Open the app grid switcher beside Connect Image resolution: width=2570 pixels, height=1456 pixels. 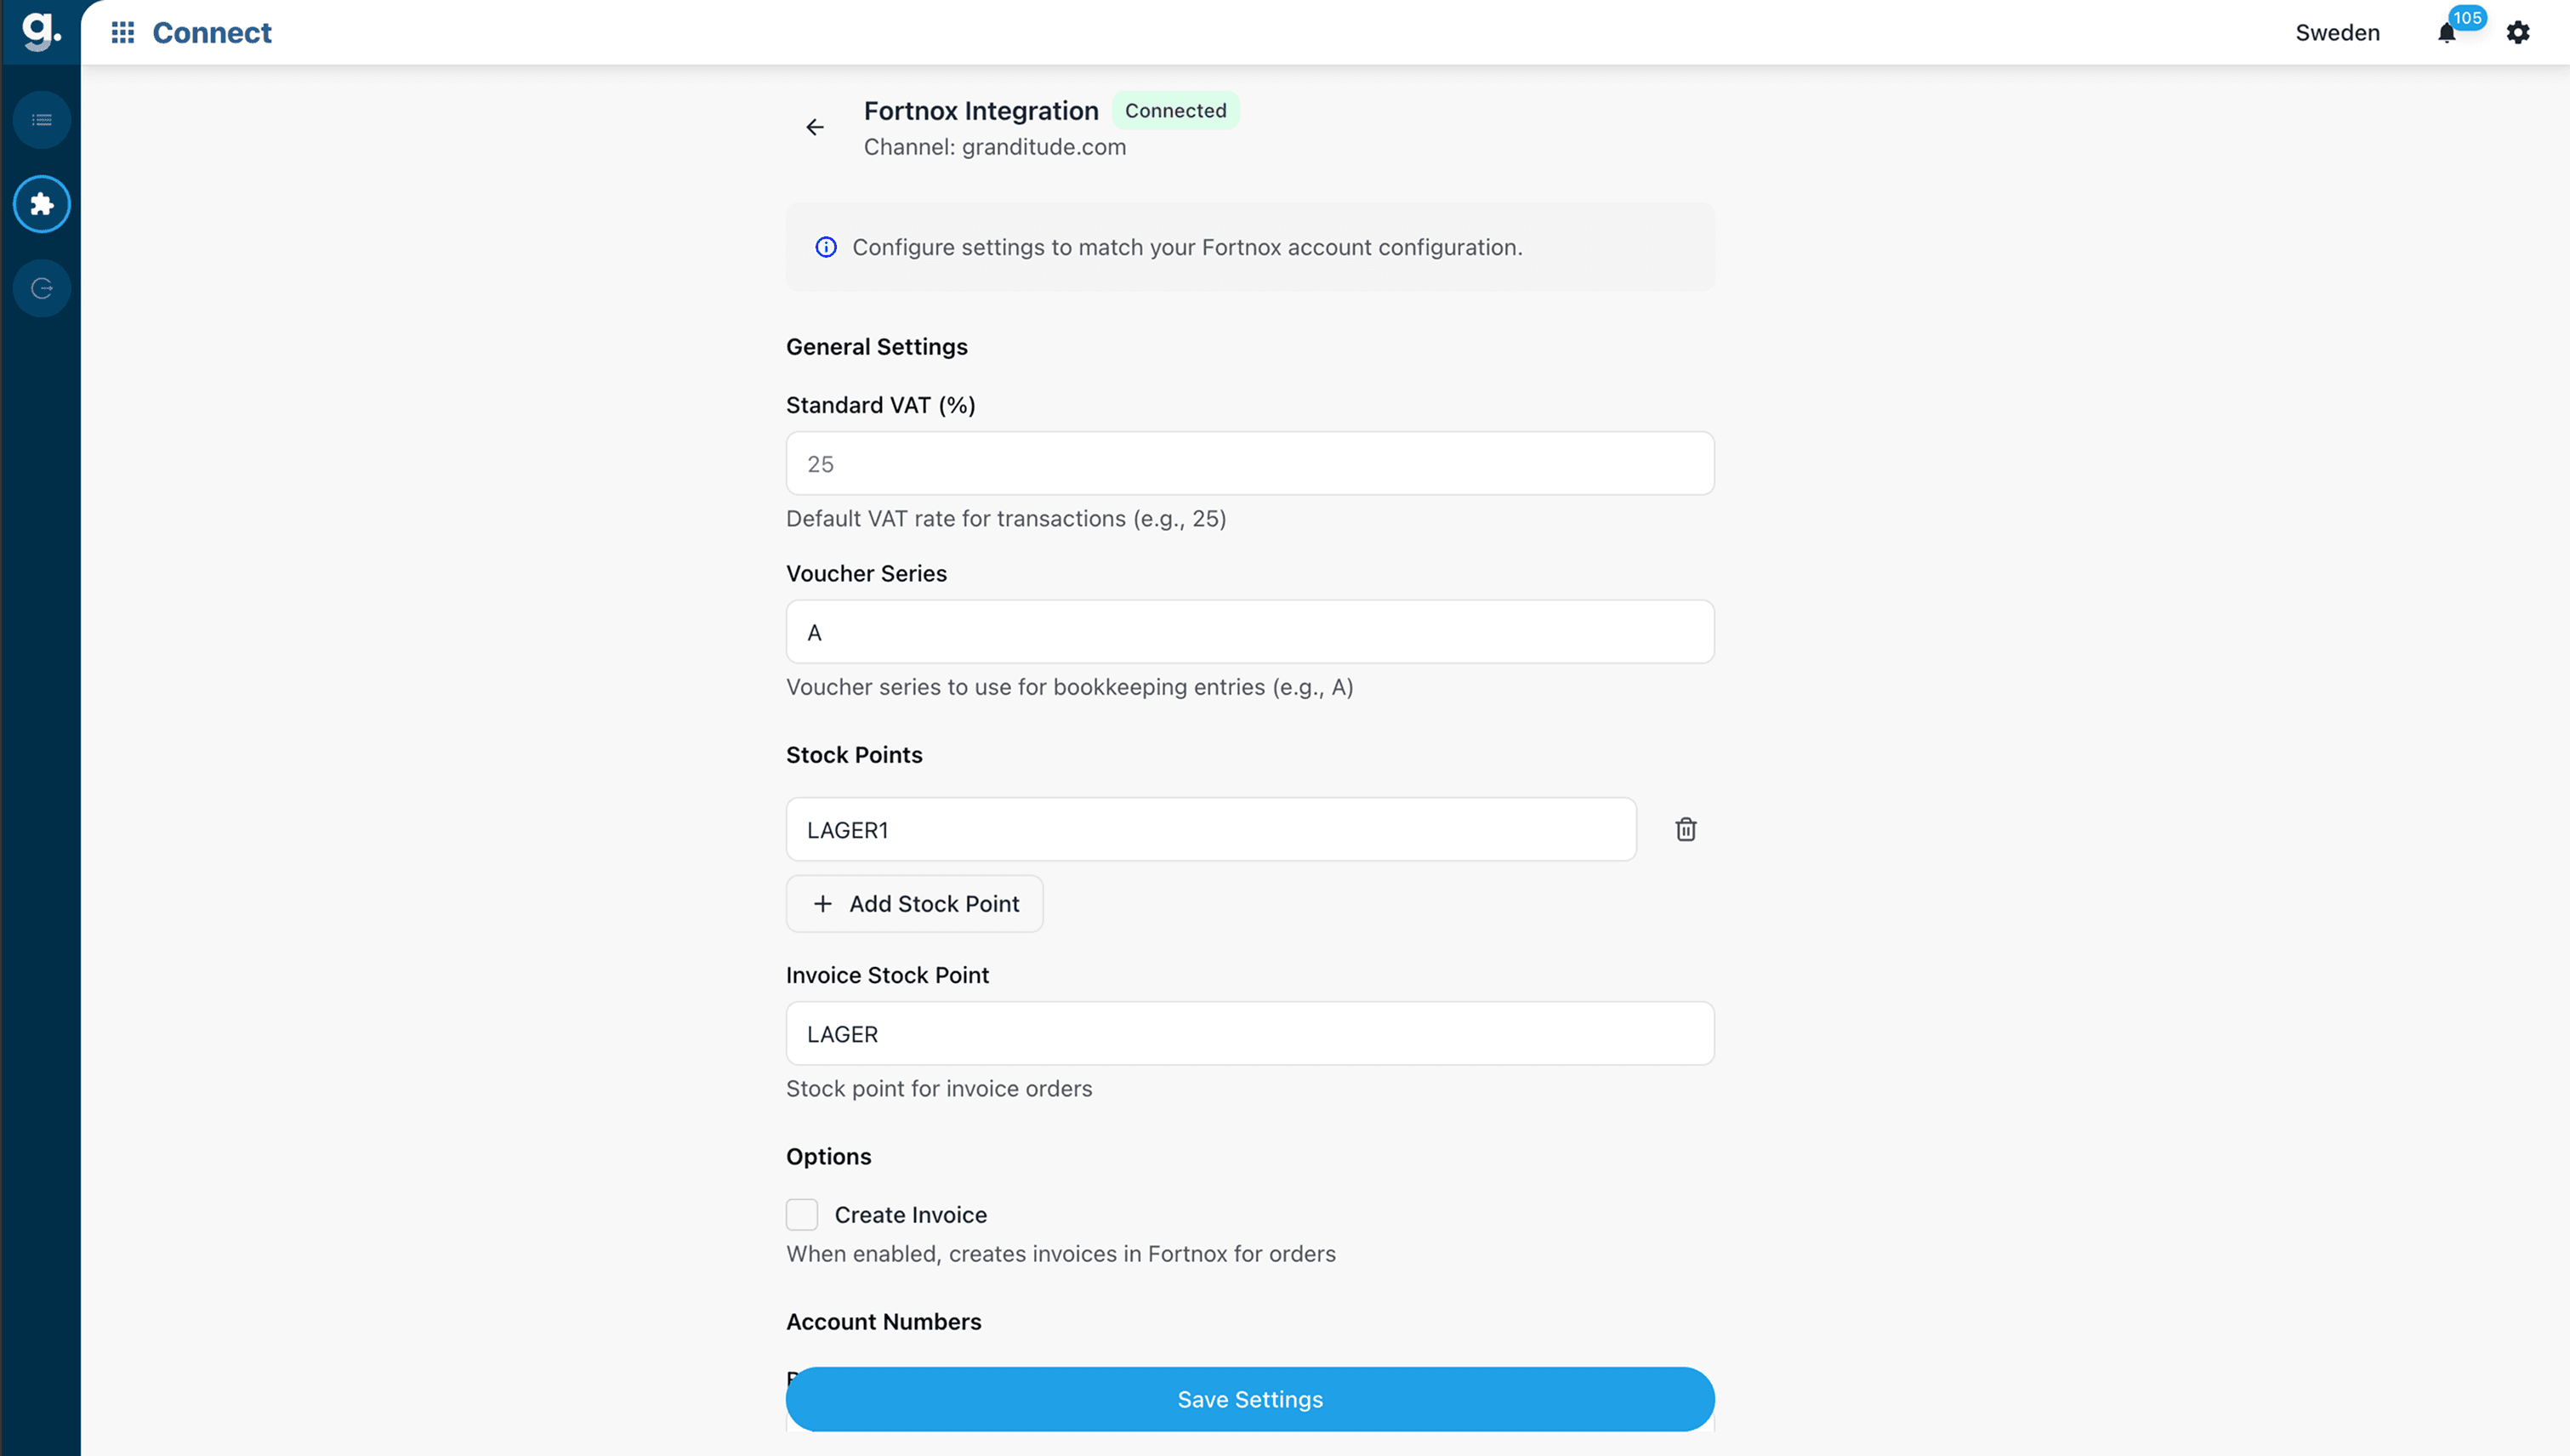point(122,32)
